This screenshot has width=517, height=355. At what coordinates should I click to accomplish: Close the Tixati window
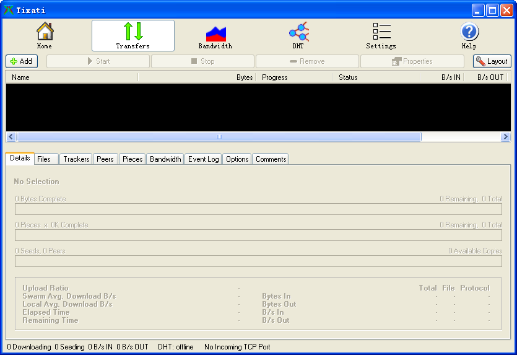point(506,11)
